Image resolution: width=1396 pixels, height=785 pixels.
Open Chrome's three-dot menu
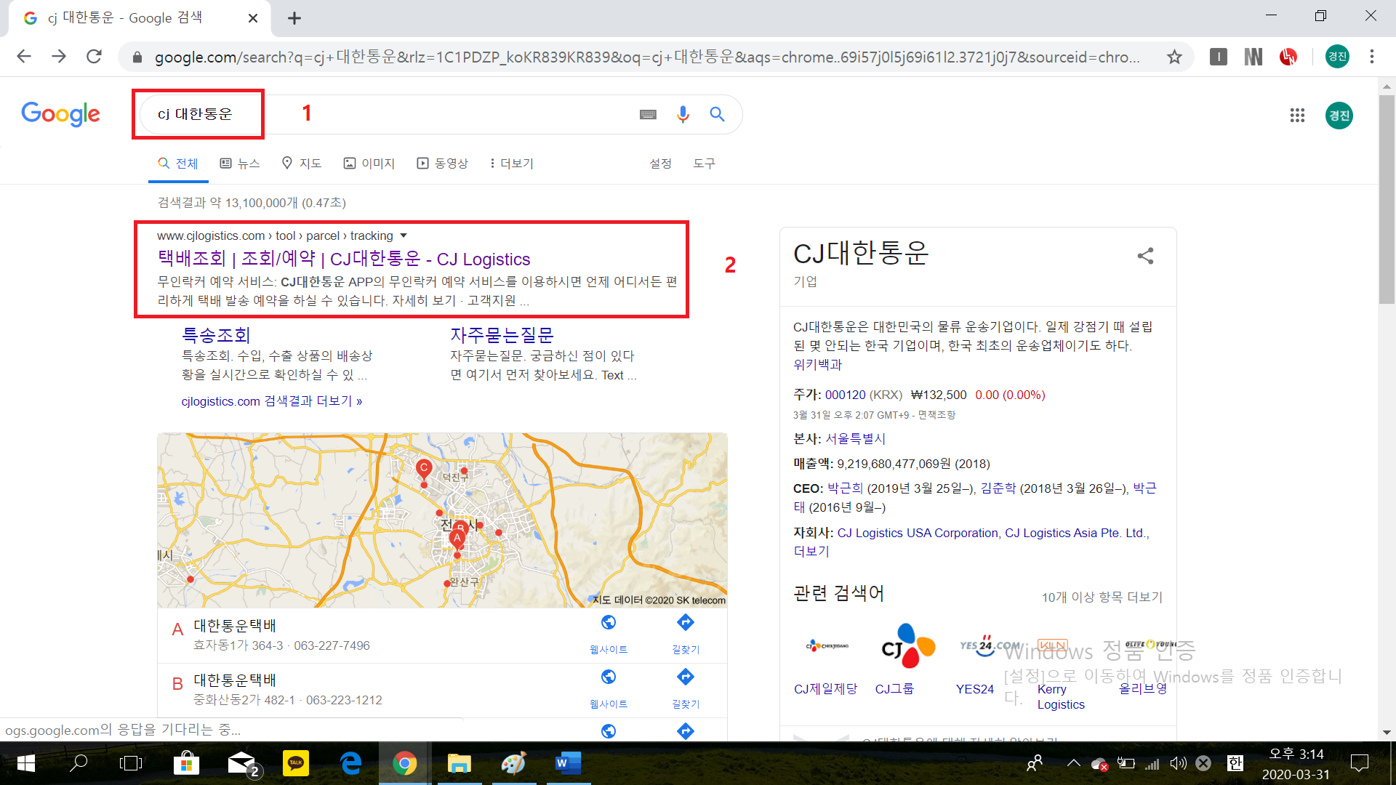pyautogui.click(x=1372, y=57)
